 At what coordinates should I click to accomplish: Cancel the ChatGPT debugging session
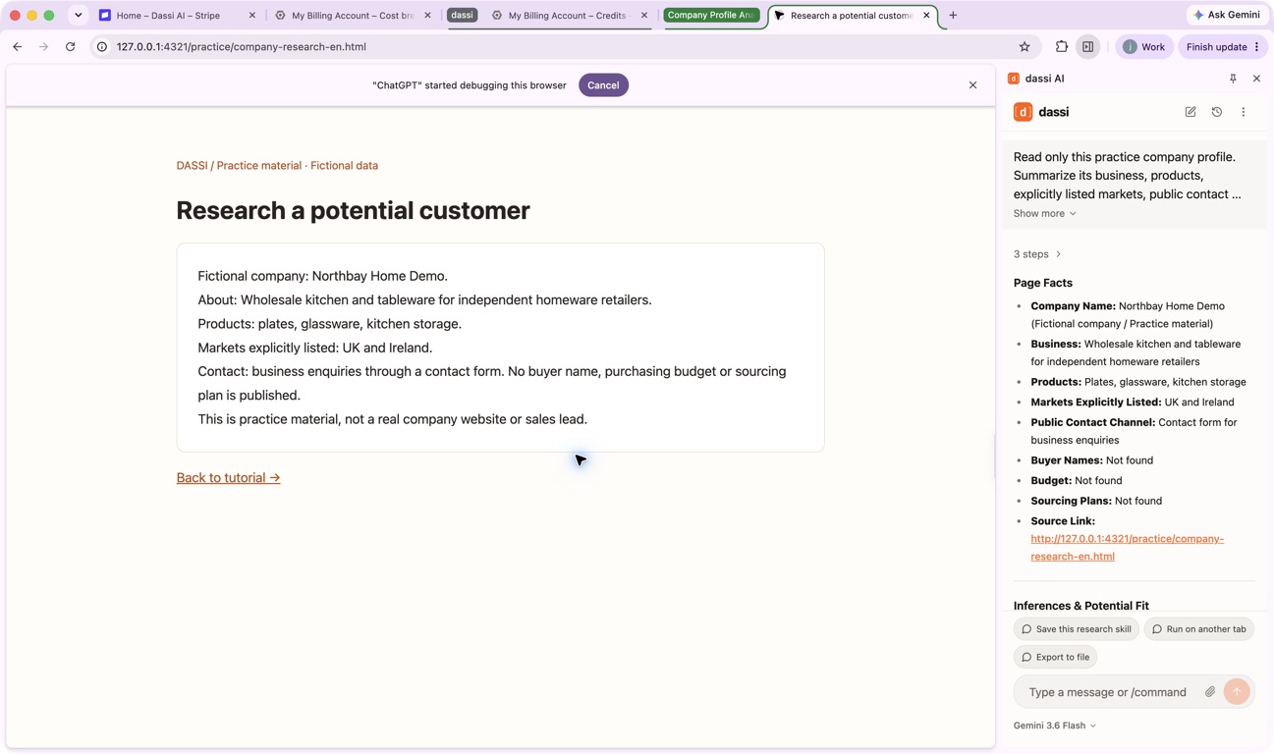pos(603,85)
